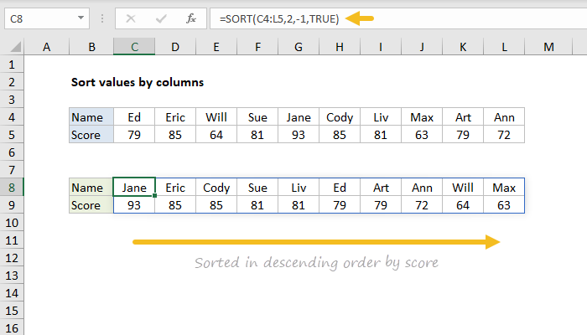
Task: Select column F header
Action: (x=257, y=47)
